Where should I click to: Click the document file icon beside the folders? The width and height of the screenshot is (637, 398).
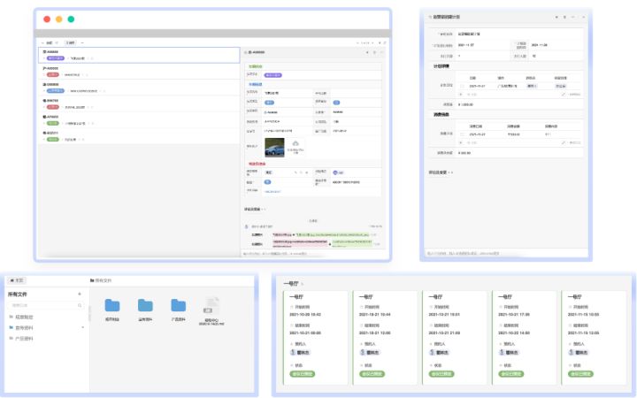tap(212, 305)
